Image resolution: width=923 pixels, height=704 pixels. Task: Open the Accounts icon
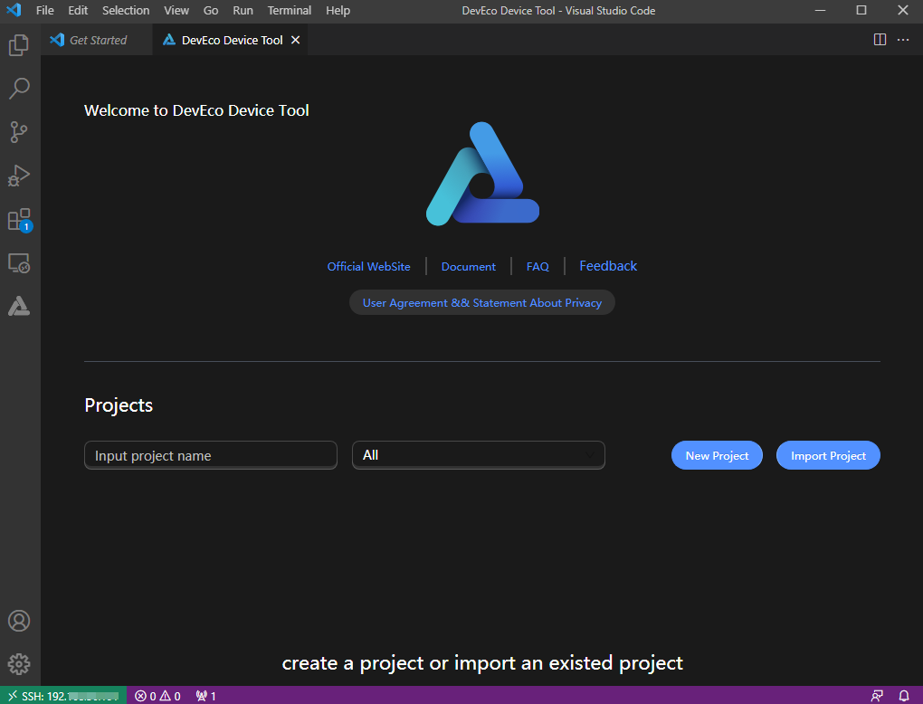pos(19,621)
